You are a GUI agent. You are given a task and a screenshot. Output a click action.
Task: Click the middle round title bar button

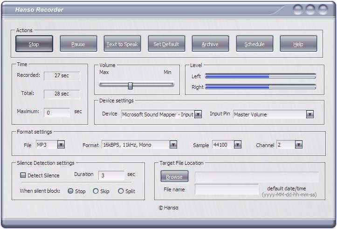(310, 10)
